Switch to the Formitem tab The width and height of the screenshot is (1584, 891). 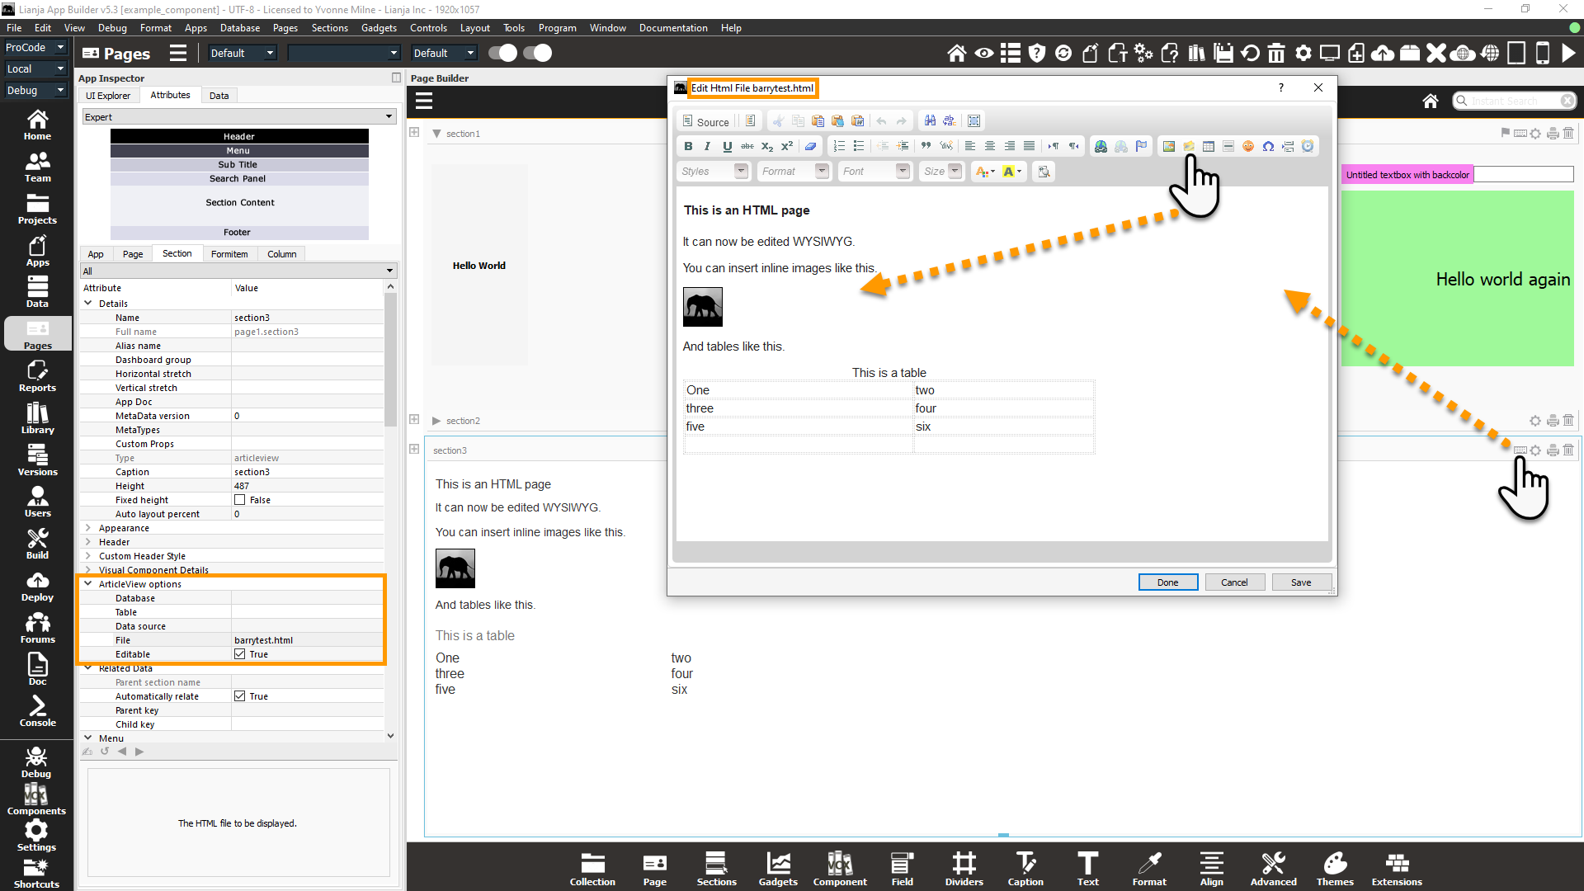click(x=229, y=254)
